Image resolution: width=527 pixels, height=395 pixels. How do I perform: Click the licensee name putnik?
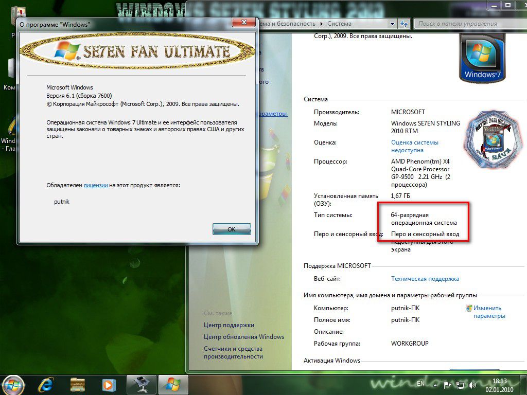click(x=62, y=202)
